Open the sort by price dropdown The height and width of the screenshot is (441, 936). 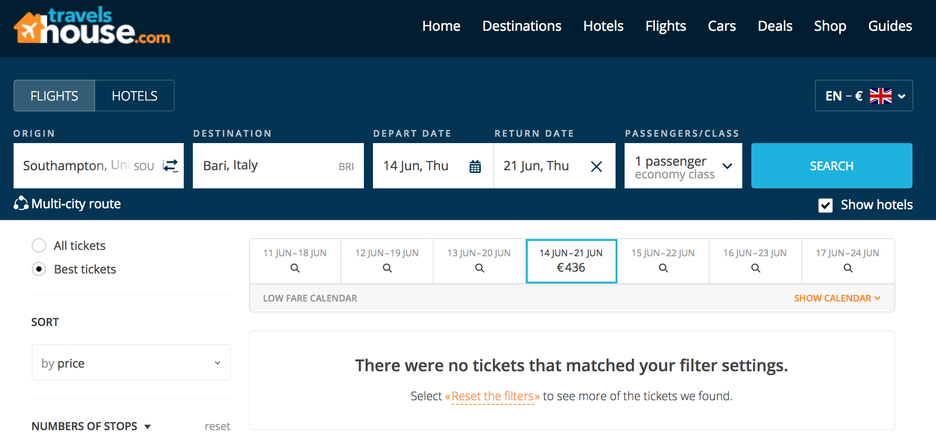tap(131, 363)
